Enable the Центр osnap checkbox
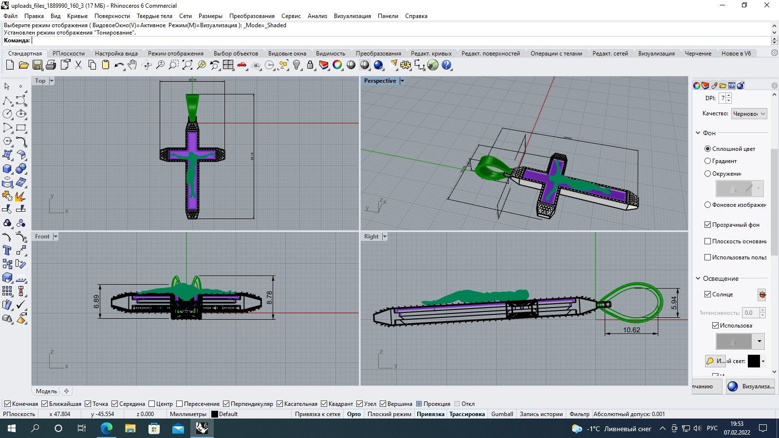Screen dimensions: 779x438 coord(151,404)
